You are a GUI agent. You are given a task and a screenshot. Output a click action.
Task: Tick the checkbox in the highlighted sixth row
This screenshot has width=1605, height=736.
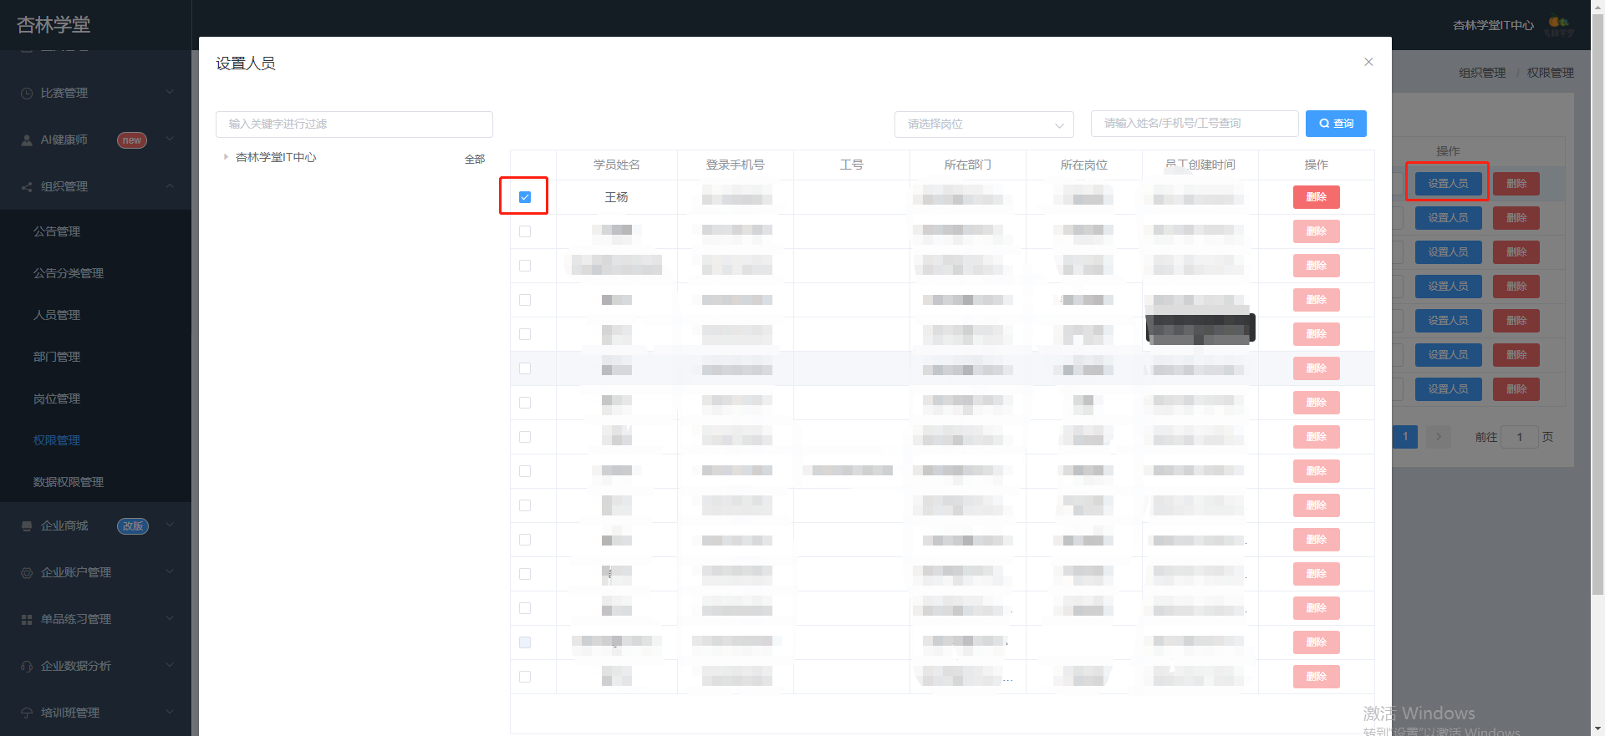tap(525, 368)
